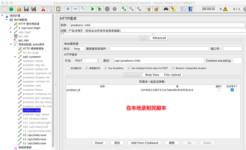Open the Body Data tab

152,75
